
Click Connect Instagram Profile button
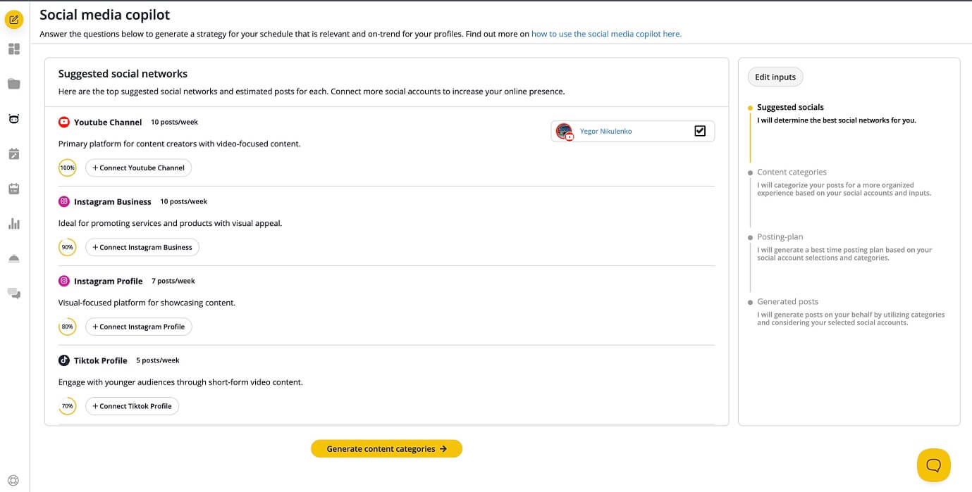(x=138, y=327)
